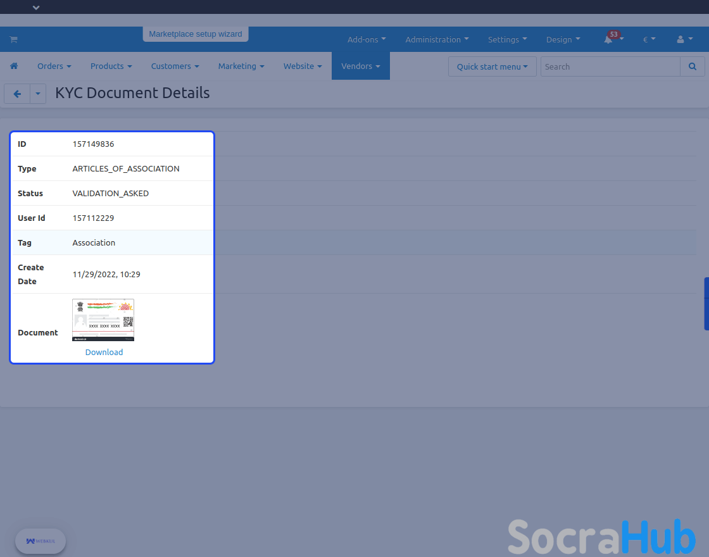Click the Marketplace setup wizard button
This screenshot has width=709, height=557.
coord(196,34)
